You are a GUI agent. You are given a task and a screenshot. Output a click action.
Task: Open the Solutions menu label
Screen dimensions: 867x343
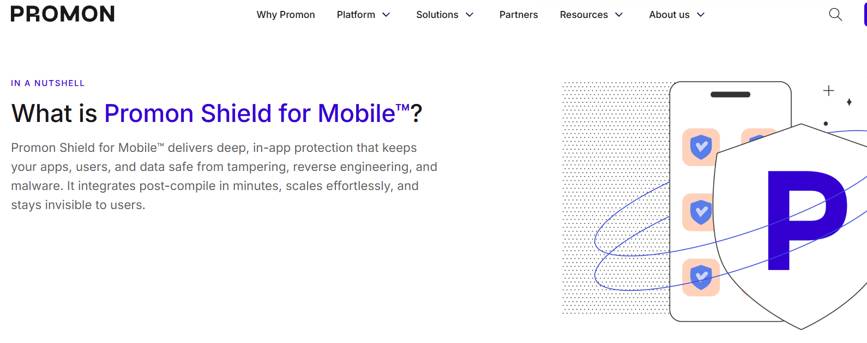coord(437,15)
